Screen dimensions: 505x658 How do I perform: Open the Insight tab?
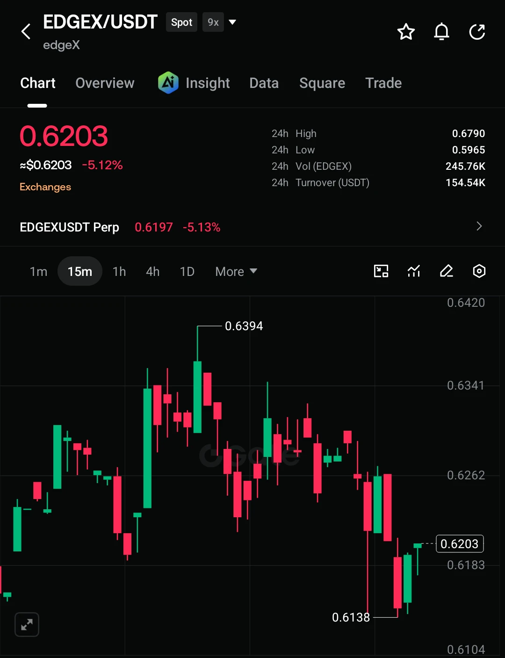[208, 83]
